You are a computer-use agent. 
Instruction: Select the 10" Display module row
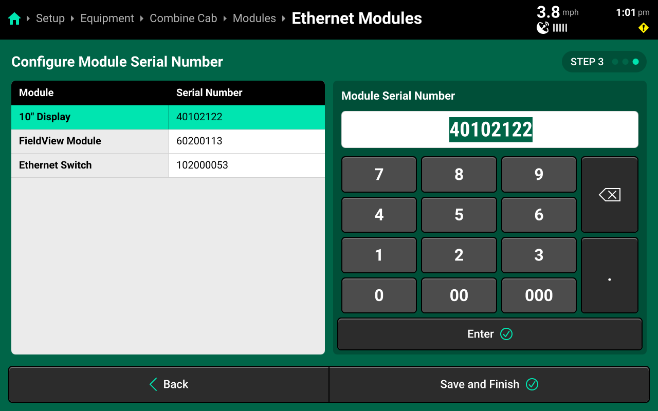(x=168, y=117)
